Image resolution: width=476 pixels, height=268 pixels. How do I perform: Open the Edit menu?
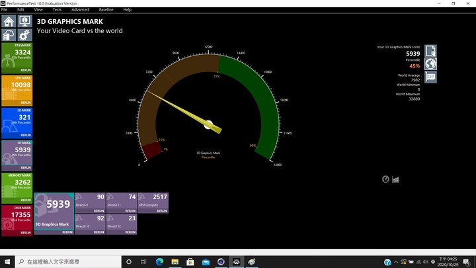[x=20, y=10]
